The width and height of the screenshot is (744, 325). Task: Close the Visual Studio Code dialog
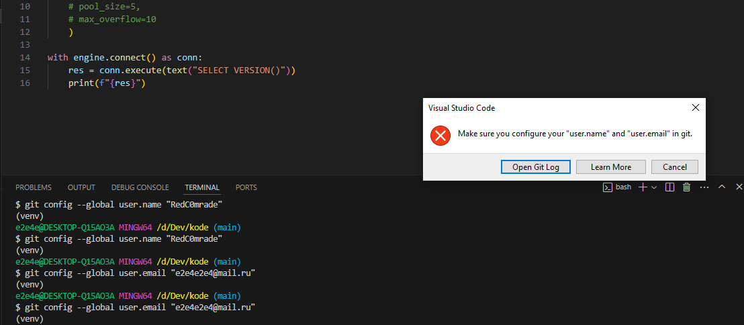coord(695,107)
